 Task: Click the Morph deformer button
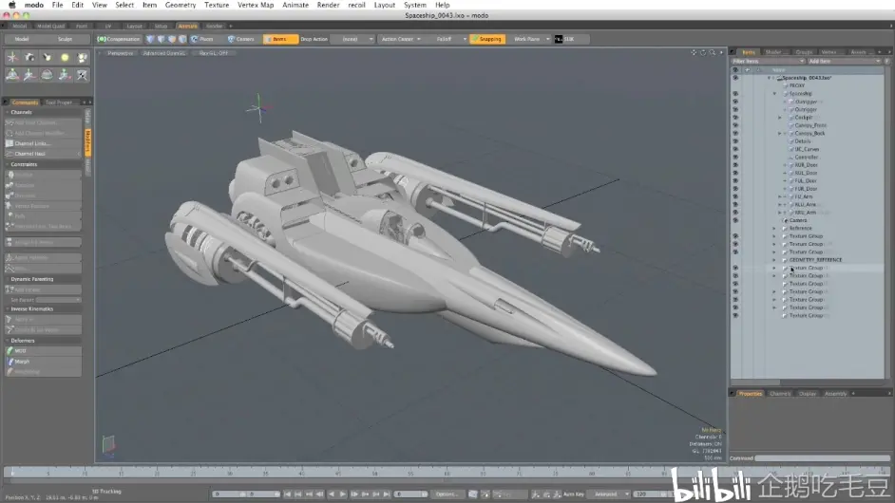pos(44,362)
